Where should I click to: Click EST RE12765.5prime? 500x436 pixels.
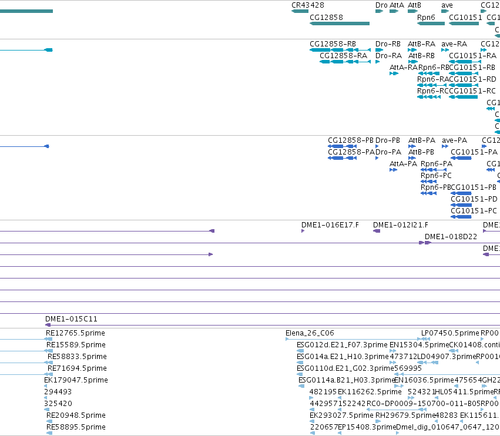coord(75,333)
